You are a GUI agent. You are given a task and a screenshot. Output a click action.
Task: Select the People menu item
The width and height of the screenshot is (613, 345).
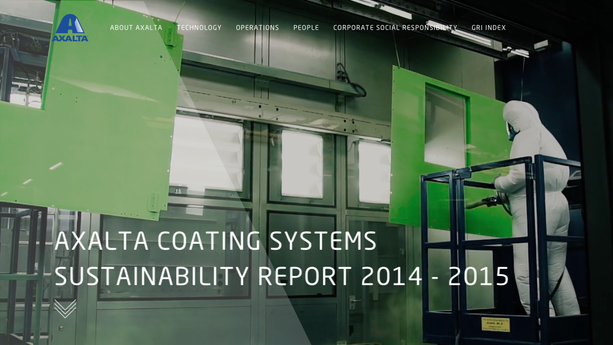306,28
